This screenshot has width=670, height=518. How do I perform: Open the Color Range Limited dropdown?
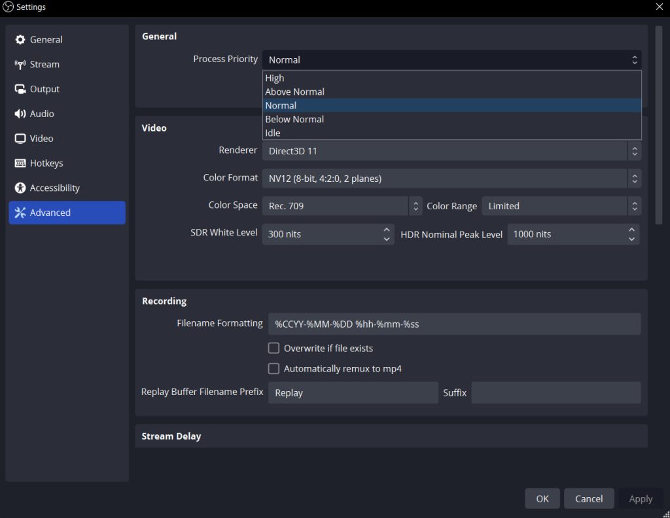(x=561, y=206)
